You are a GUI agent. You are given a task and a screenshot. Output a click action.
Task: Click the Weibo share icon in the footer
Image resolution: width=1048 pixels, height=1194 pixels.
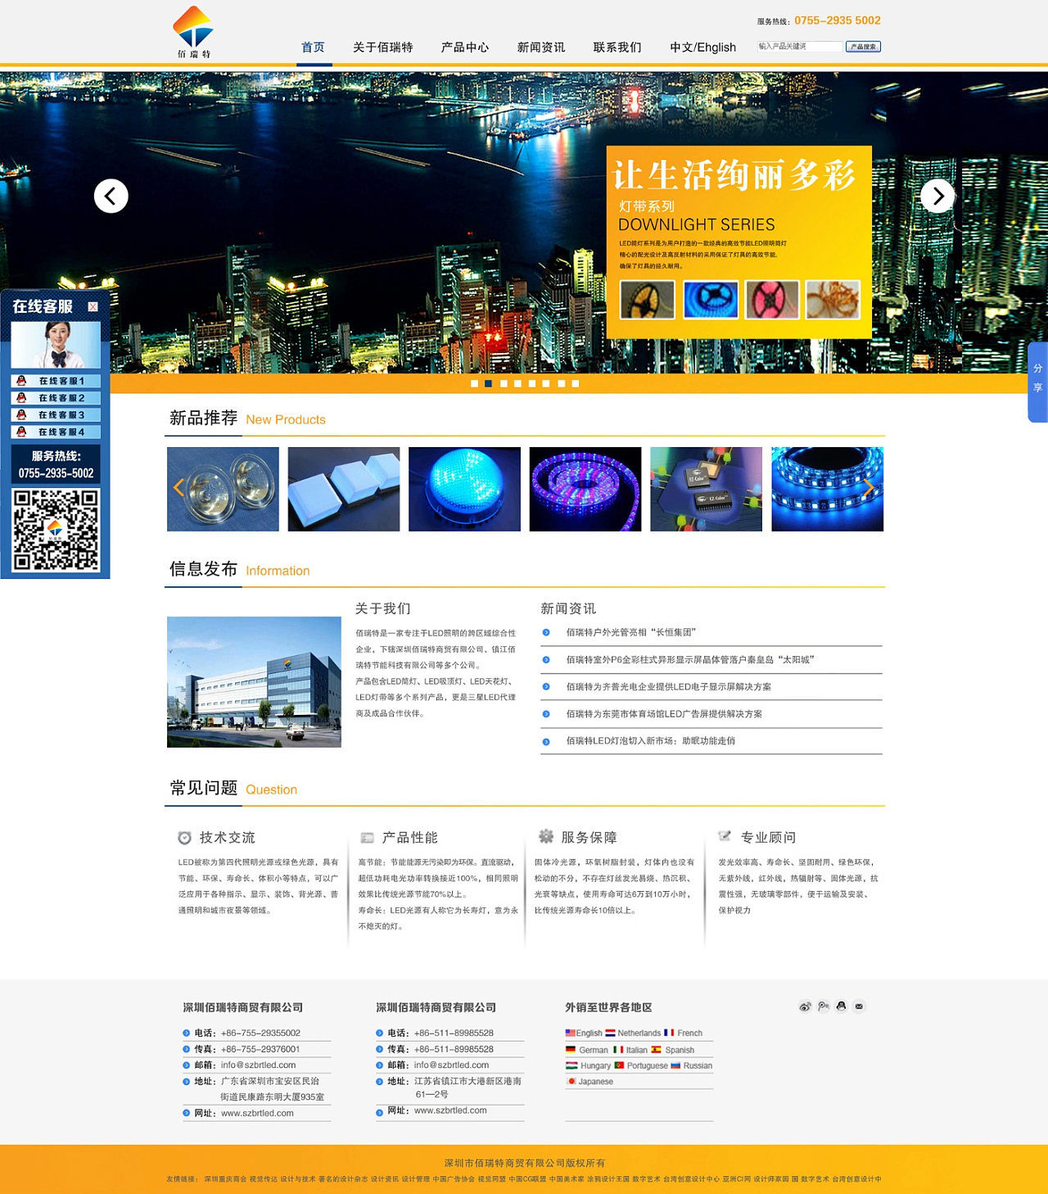click(803, 1006)
